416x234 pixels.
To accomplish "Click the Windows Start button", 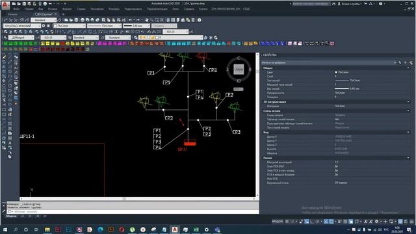I will pyautogui.click(x=5, y=229).
